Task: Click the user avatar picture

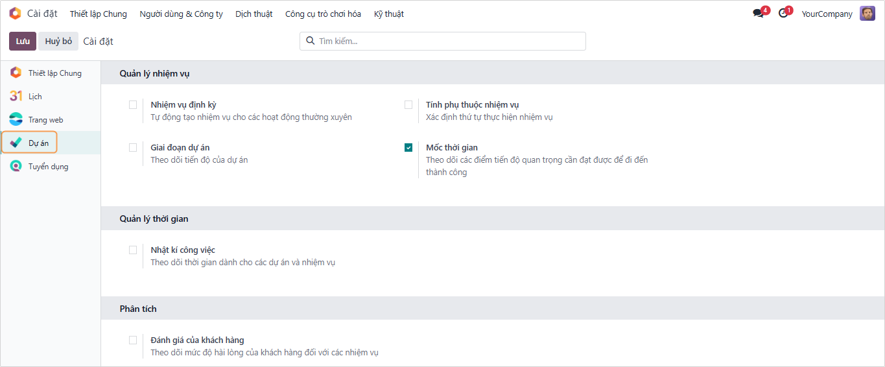Action: tap(867, 14)
